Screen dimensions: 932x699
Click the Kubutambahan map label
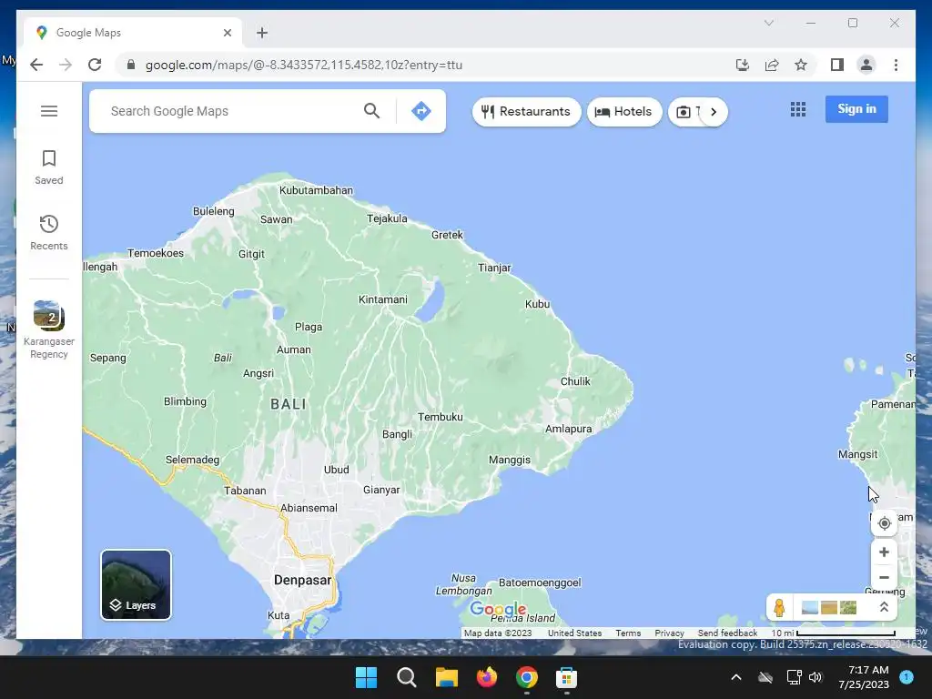(316, 190)
